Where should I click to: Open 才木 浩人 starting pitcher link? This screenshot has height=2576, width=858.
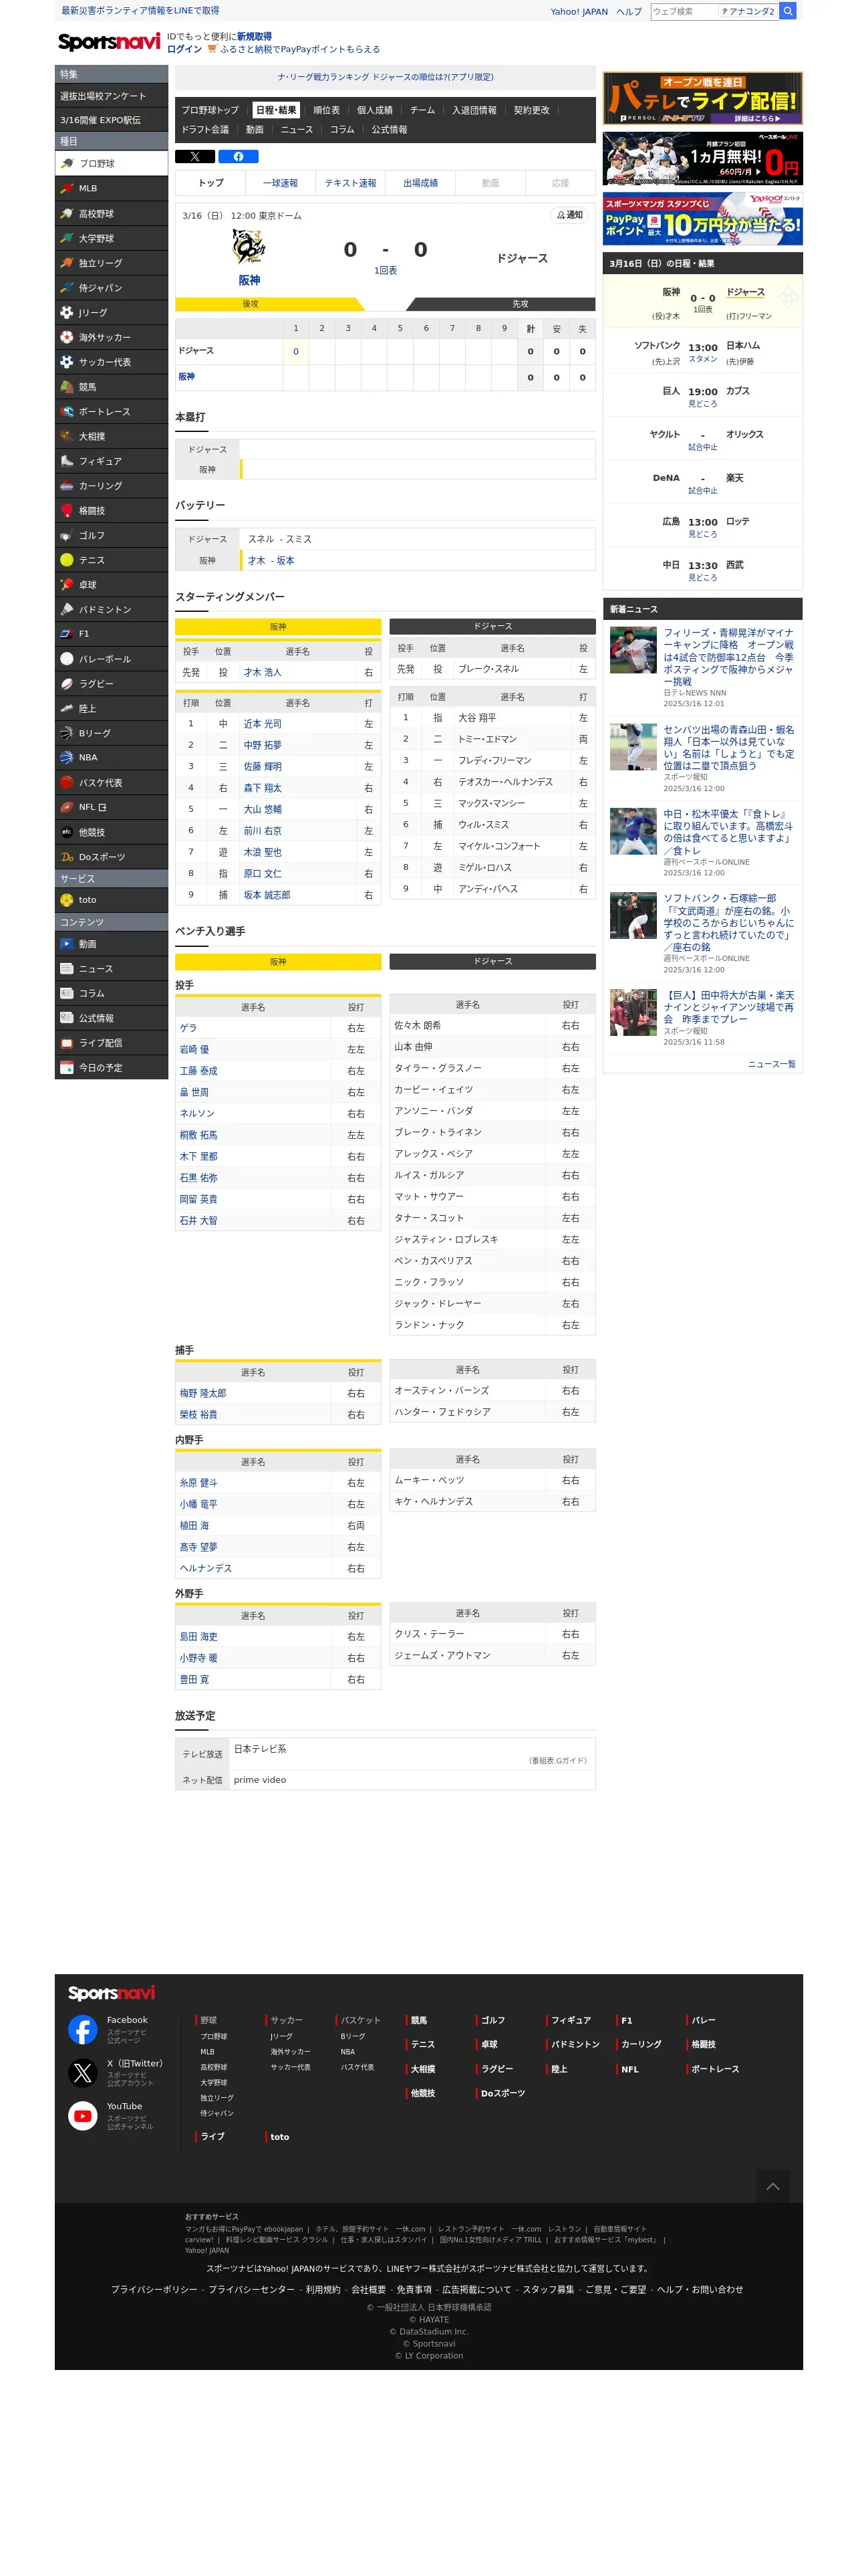[x=263, y=673]
